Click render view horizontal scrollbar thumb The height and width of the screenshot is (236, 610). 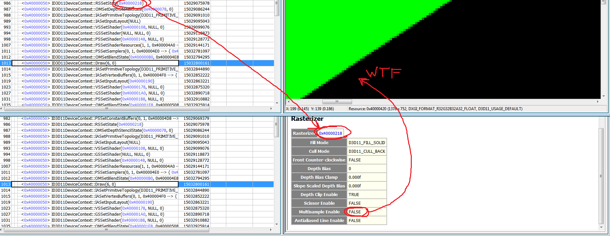(x=337, y=102)
